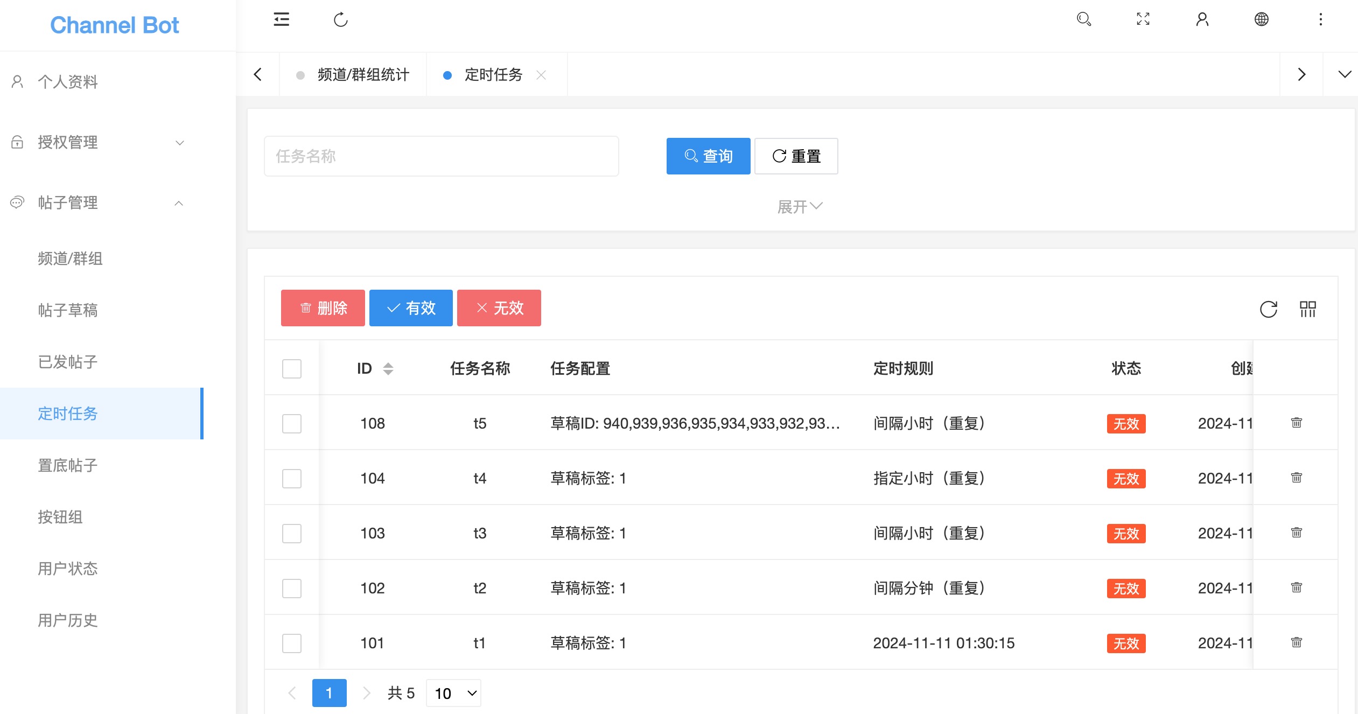Collapse the 帖子管理 sidebar menu
Viewport: 1358px width, 714px height.
click(102, 202)
